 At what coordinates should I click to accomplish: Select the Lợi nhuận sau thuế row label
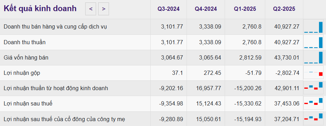click(x=28, y=104)
